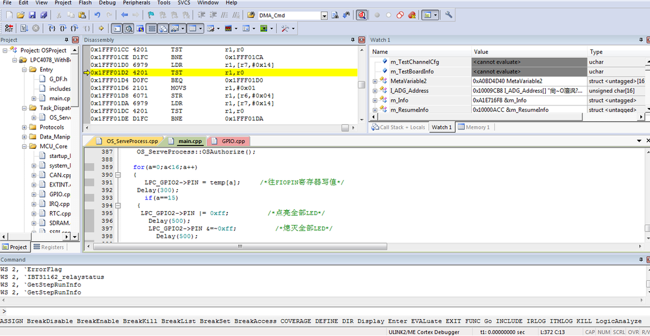Toggle the Registers Window button

pos(152,29)
